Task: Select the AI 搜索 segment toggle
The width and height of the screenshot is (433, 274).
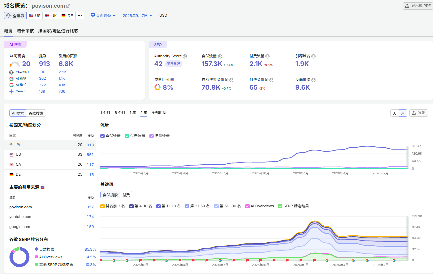Action: coord(18,113)
